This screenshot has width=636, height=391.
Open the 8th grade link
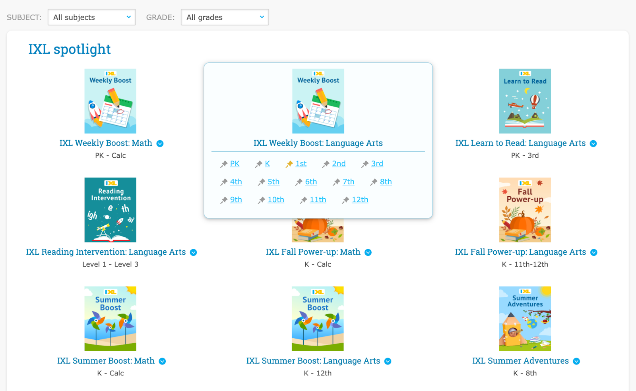pos(386,182)
